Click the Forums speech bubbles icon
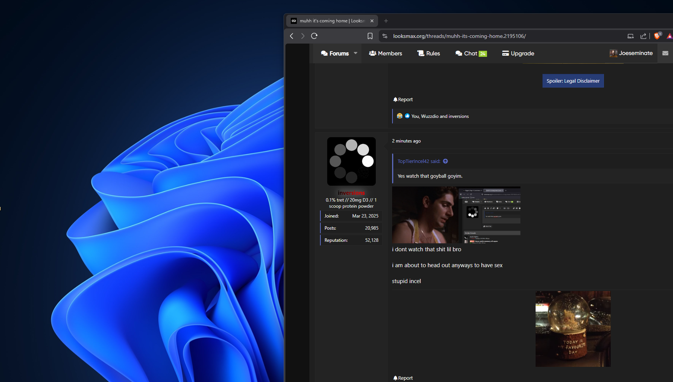This screenshot has height=382, width=673. (x=324, y=53)
